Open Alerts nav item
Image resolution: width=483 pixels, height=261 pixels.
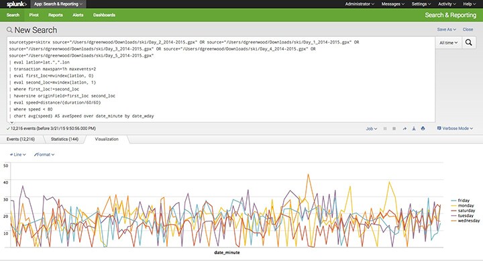point(78,15)
